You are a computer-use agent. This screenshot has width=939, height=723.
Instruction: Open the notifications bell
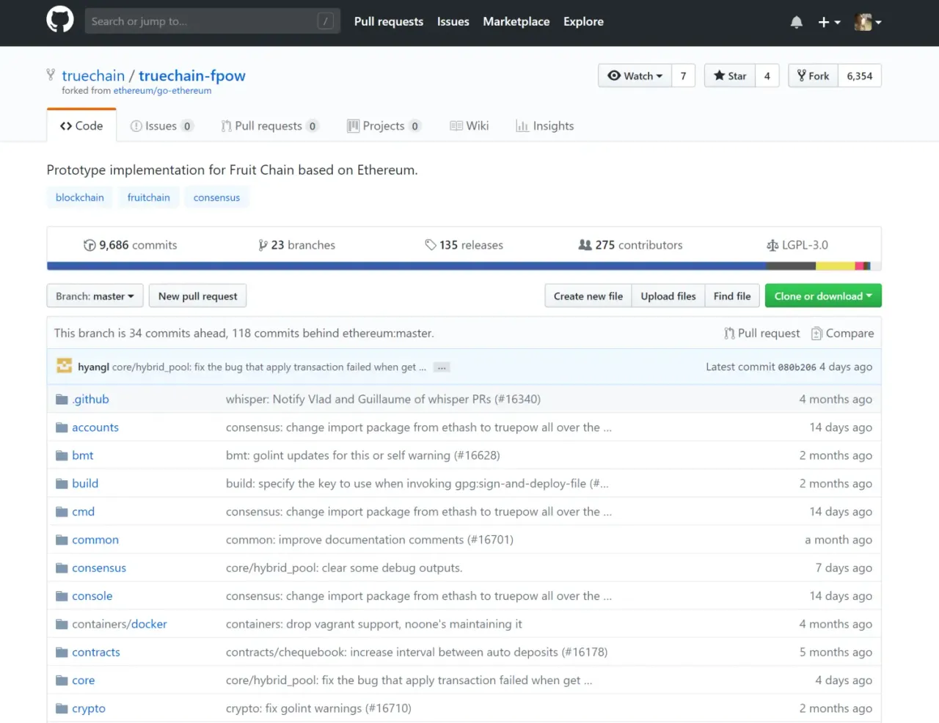tap(797, 22)
